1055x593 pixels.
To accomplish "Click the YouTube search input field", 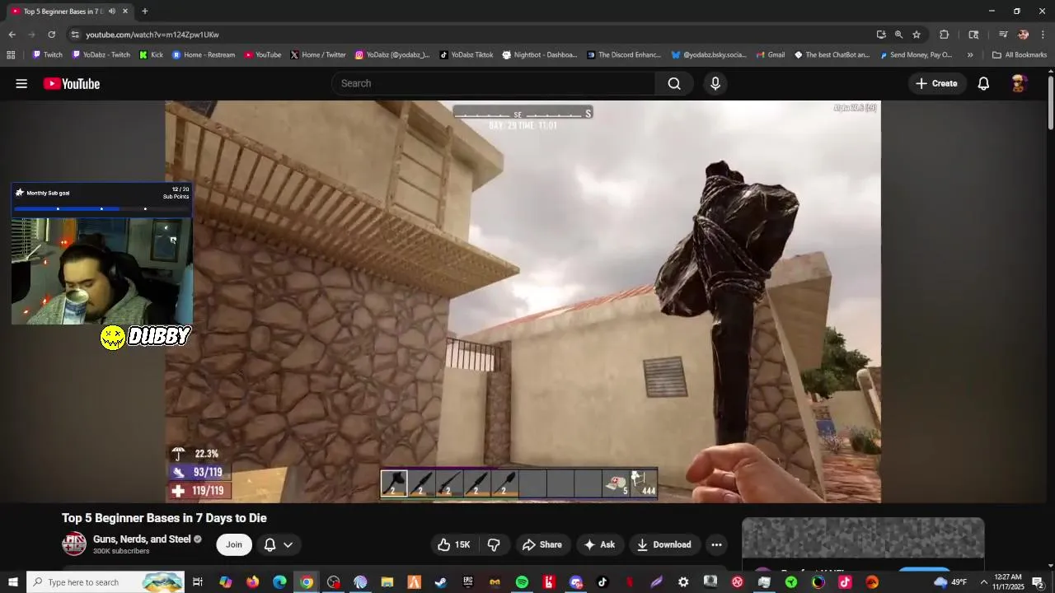I will 493,83.
